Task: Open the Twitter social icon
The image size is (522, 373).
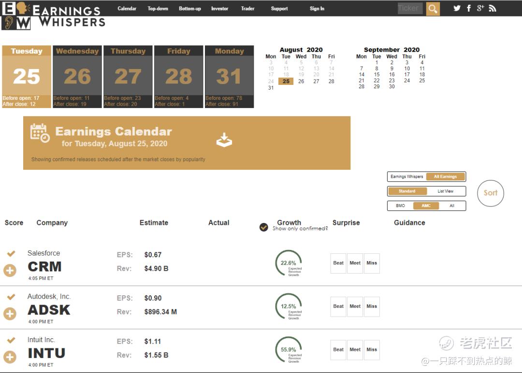Action: pyautogui.click(x=457, y=8)
